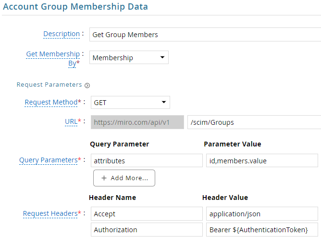
Task: Focus the Authorization header name field
Action: coord(147,230)
